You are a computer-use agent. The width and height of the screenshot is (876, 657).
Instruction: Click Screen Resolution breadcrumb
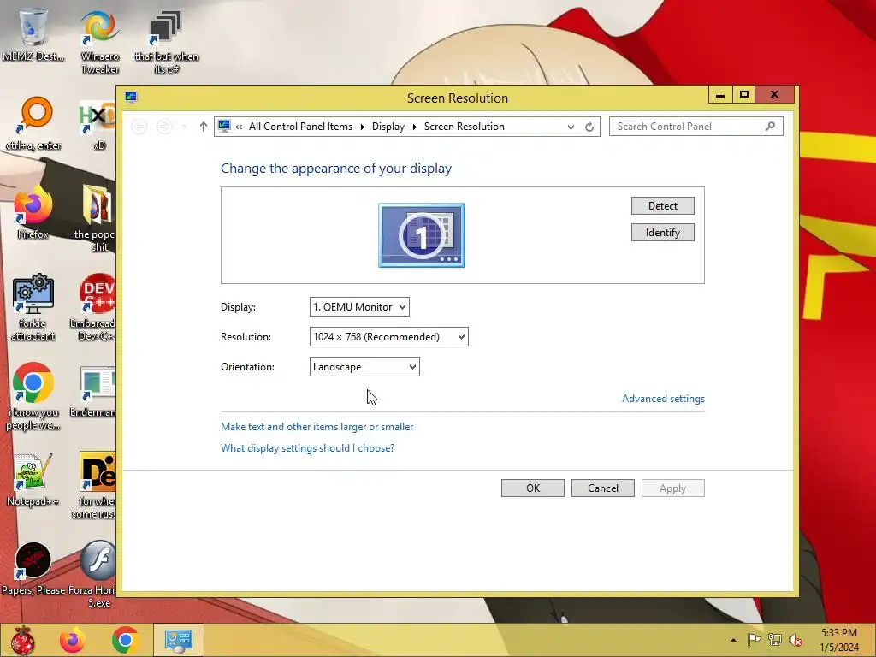coord(465,127)
